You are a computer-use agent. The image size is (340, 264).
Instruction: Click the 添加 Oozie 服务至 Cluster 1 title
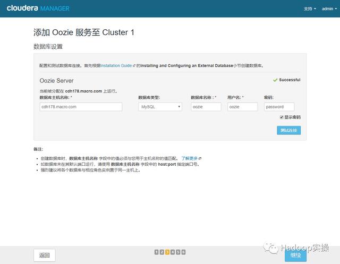[84, 32]
